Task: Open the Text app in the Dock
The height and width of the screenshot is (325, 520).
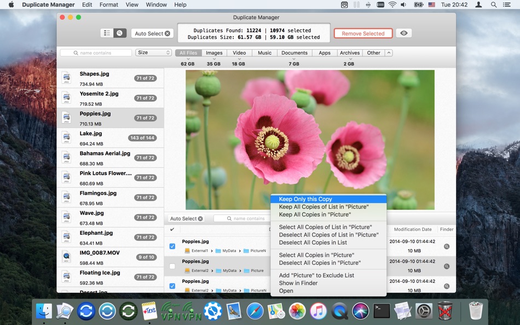Action: [149, 311]
